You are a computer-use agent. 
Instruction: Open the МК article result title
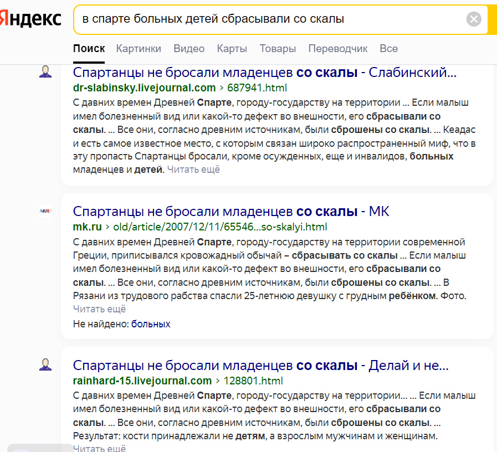pyautogui.click(x=231, y=211)
